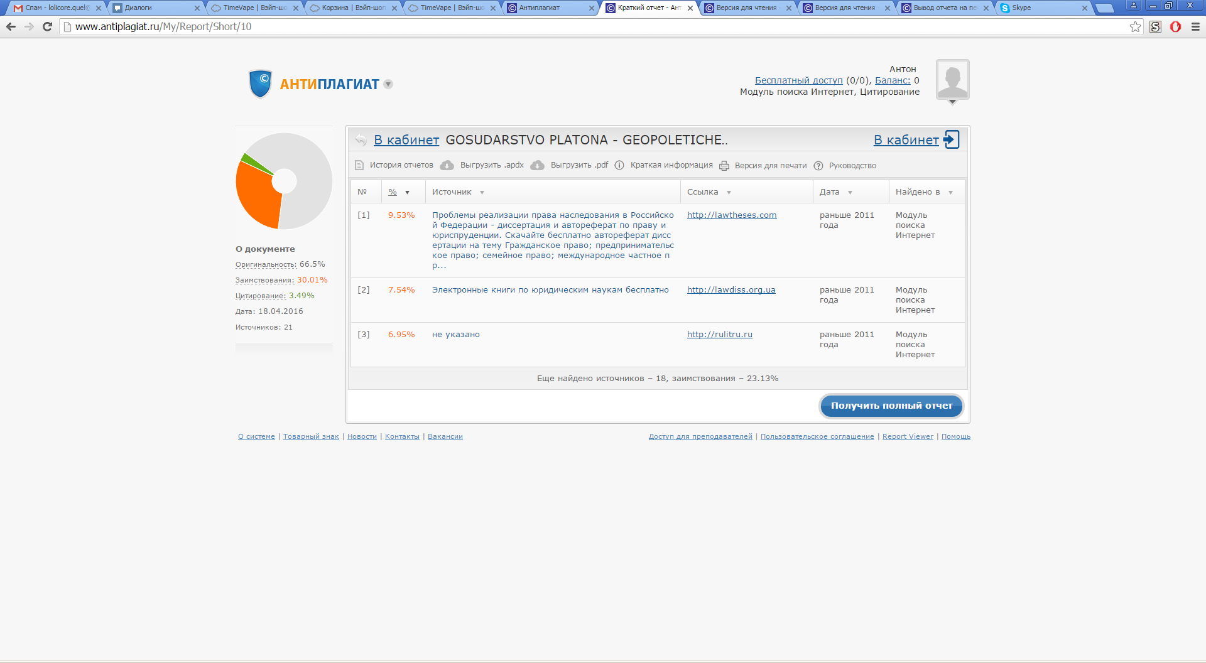
Task: Click the Antiplagiat shield logo icon
Action: [x=260, y=84]
